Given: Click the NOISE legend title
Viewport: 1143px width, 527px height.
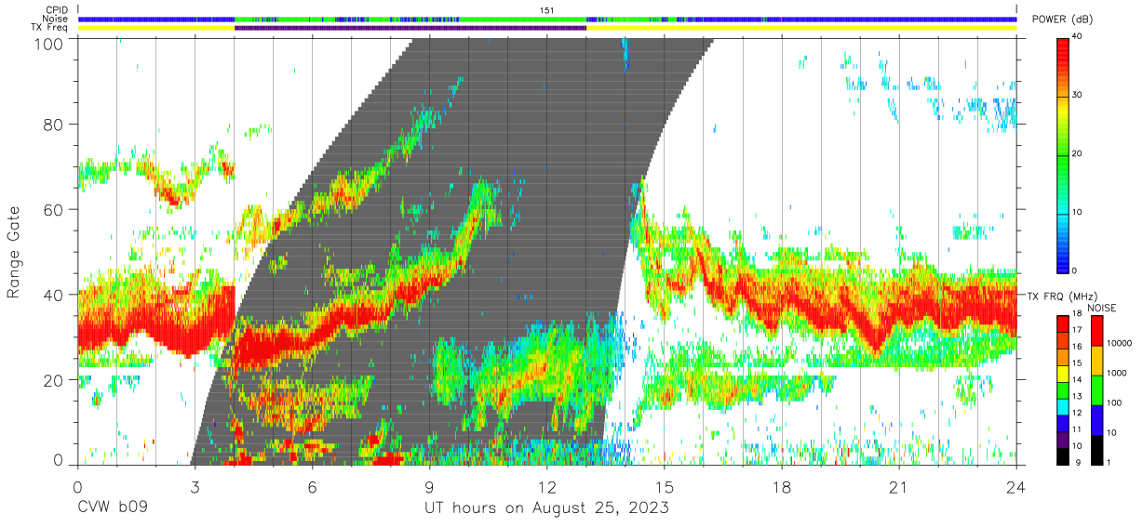Looking at the screenshot, I should 1104,307.
